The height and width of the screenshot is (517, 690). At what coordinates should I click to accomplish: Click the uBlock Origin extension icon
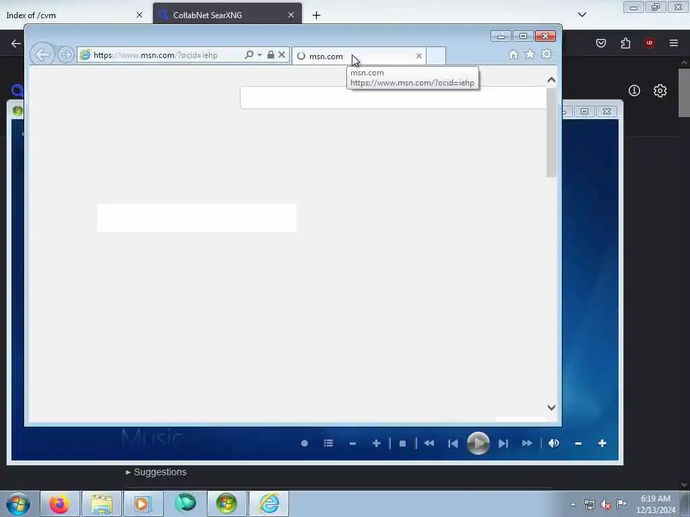[x=649, y=43]
